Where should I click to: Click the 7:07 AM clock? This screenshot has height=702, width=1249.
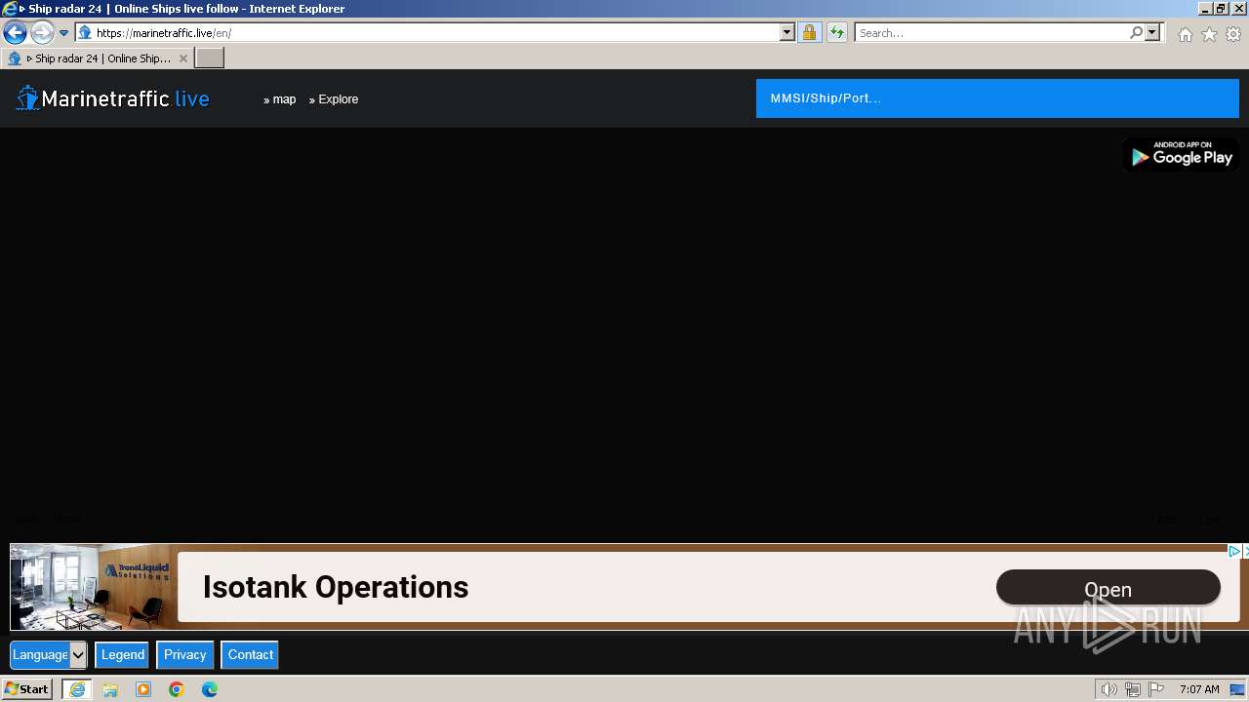point(1199,689)
